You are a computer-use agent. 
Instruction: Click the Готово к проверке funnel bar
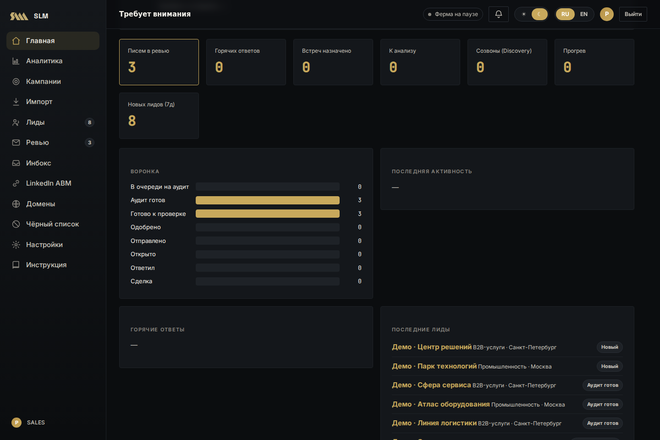(268, 214)
